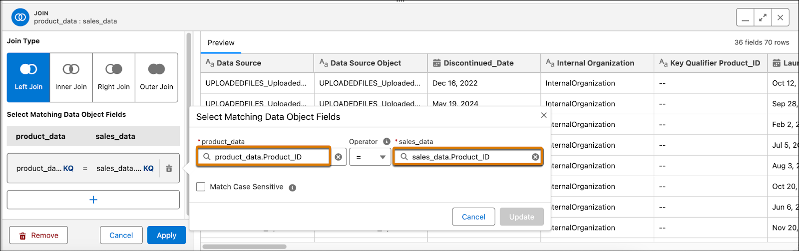Show Match Case Sensitive info icon
The width and height of the screenshot is (799, 251).
pyautogui.click(x=293, y=188)
